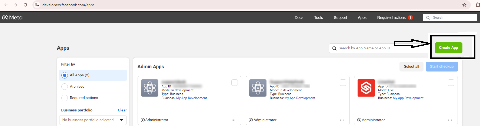Open the first In development app icon
Image resolution: width=480 pixels, height=126 pixels.
pyautogui.click(x=150, y=88)
